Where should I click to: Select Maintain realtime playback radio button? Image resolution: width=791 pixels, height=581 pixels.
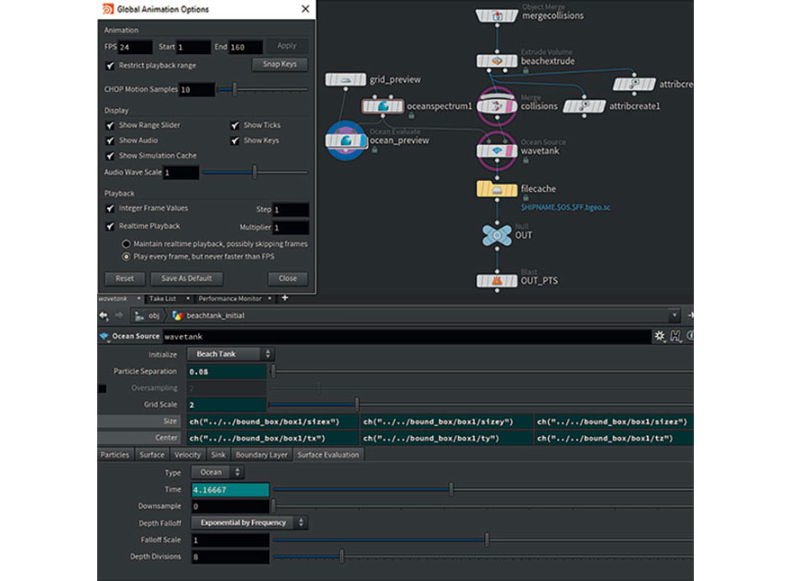coord(126,244)
